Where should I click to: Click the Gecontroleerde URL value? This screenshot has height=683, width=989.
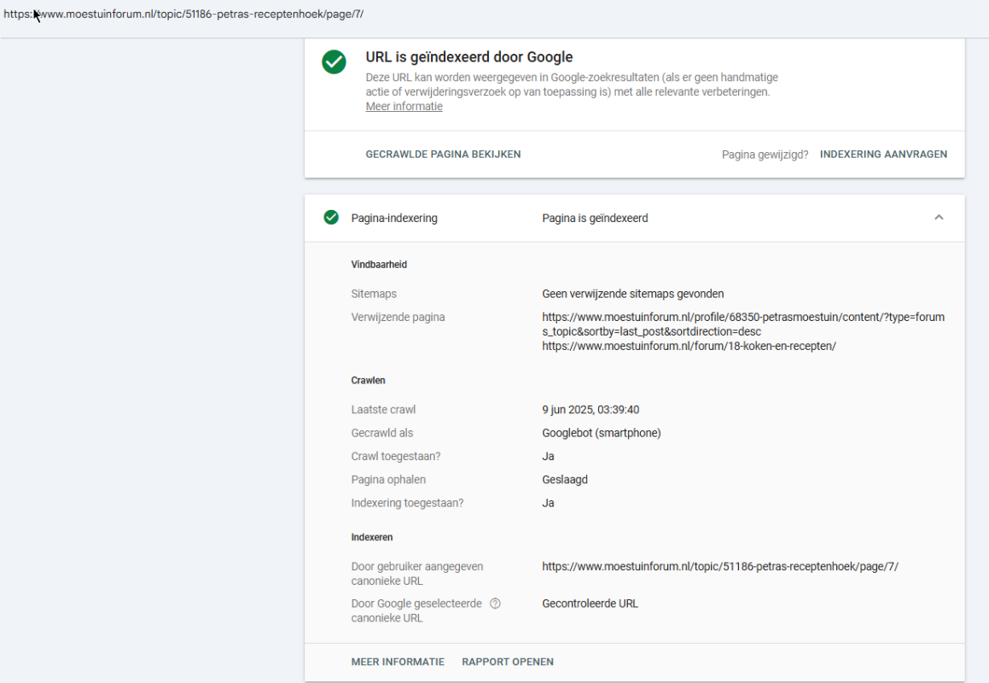point(590,604)
